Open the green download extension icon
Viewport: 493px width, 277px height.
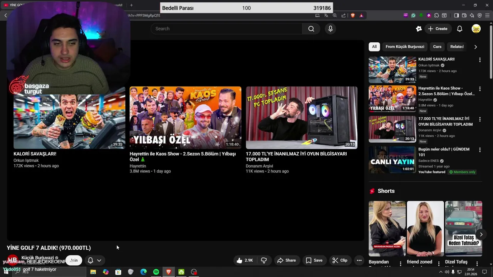pyautogui.click(x=421, y=15)
